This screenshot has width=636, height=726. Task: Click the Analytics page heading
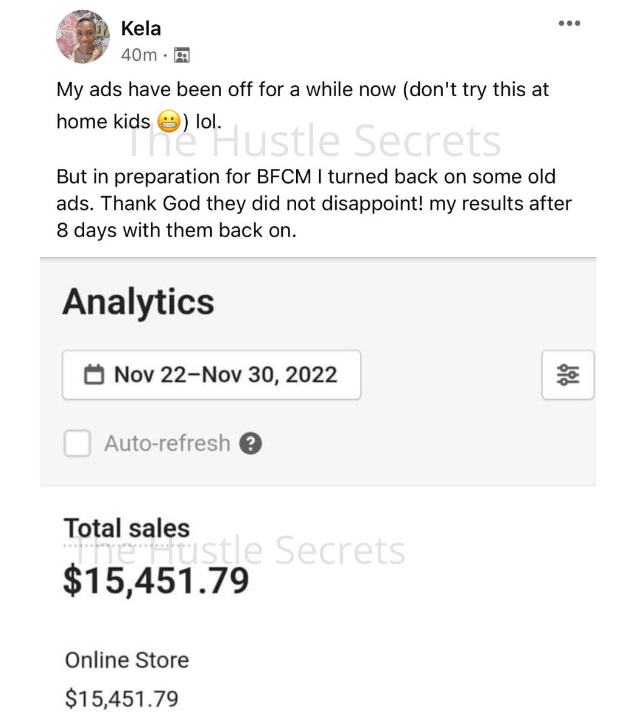tap(138, 302)
